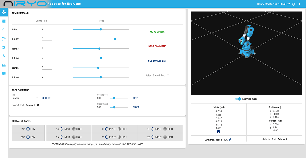This screenshot has width=306, height=158.
Task: Set pin 1C to INPUT
Action: click(x=152, y=129)
